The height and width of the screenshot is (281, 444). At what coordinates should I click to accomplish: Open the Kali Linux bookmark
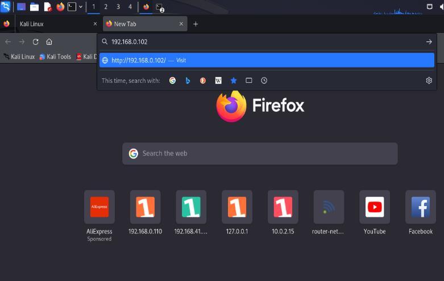click(x=19, y=57)
